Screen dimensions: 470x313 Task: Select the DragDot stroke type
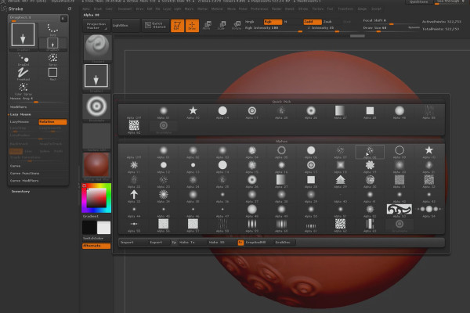23,59
